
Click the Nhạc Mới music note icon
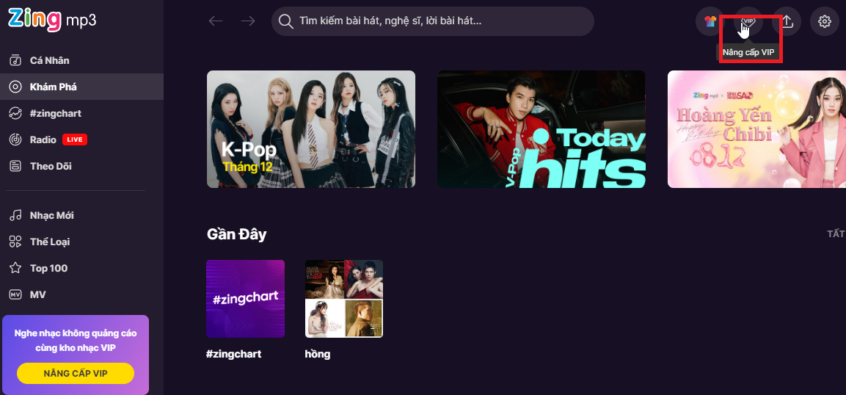(15, 215)
